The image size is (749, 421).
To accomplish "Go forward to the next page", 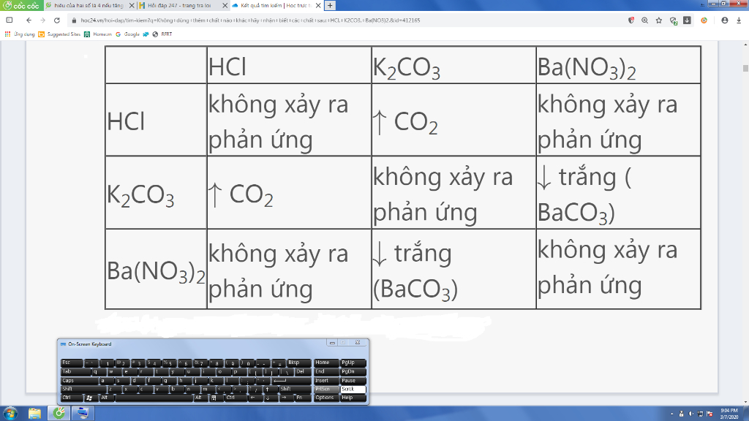I will tap(43, 20).
